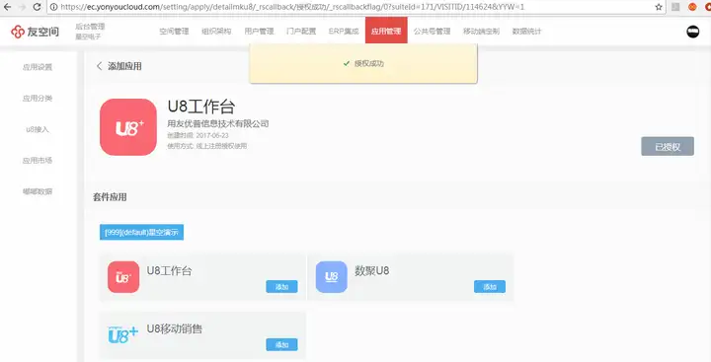Screen dimensions: 711x362
Task: Go back using the arrow beside 添加应用
Action: [x=99, y=66]
